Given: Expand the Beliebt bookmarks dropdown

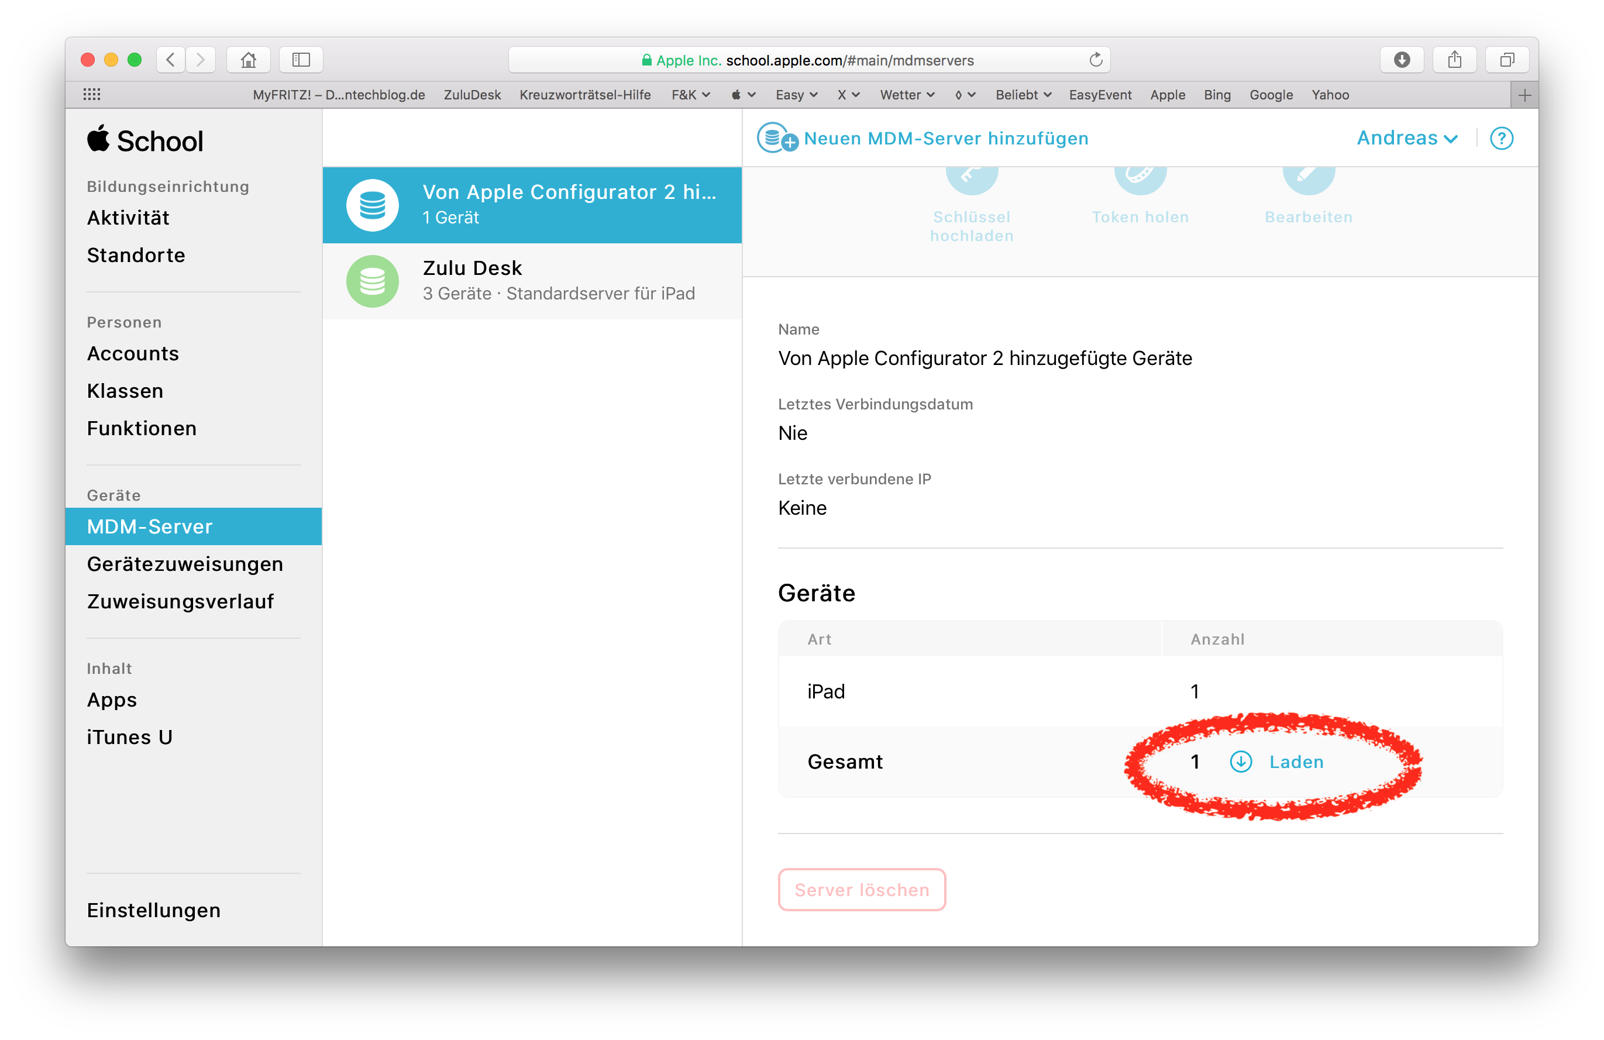Looking at the screenshot, I should pyautogui.click(x=1023, y=95).
